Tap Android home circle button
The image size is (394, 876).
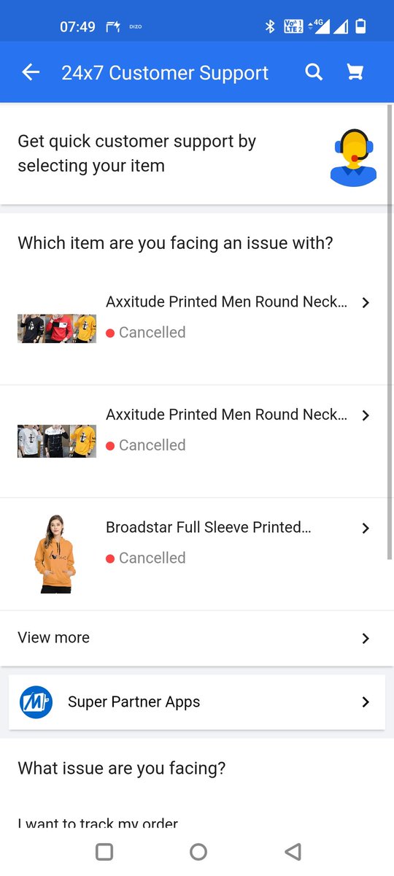coord(198,851)
